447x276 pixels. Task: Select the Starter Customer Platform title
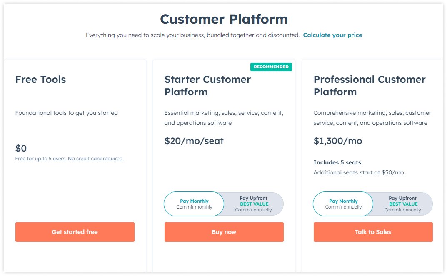(x=207, y=85)
